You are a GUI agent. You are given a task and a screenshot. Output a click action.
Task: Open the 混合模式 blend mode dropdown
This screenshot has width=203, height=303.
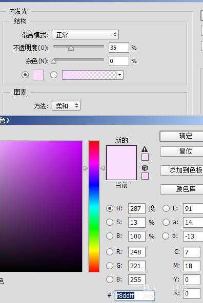pyautogui.click(x=85, y=35)
